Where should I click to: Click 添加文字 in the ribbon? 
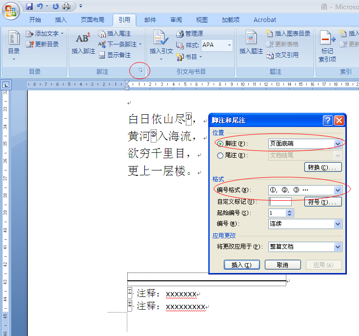point(44,34)
